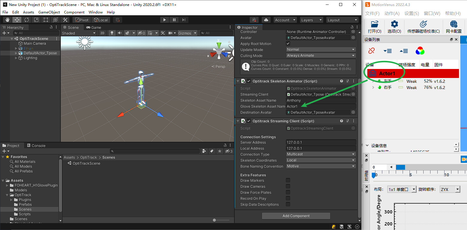467x230 pixels.
Task: Open the Window menu
Action: (x=96, y=12)
